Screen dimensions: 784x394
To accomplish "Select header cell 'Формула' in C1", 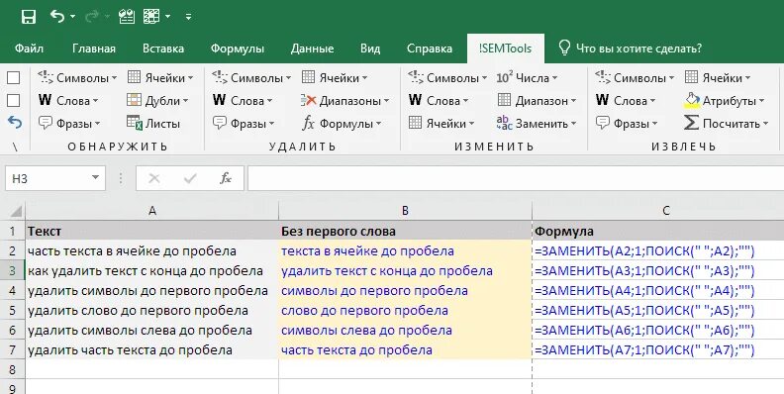I will click(x=658, y=231).
